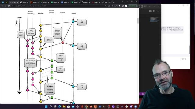Click the green Update button in Chrome
The image size is (195, 109).
coord(133,6)
